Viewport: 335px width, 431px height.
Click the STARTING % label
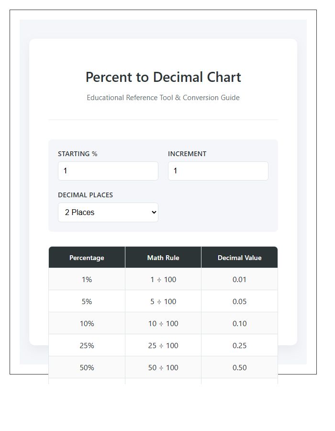pos(78,154)
